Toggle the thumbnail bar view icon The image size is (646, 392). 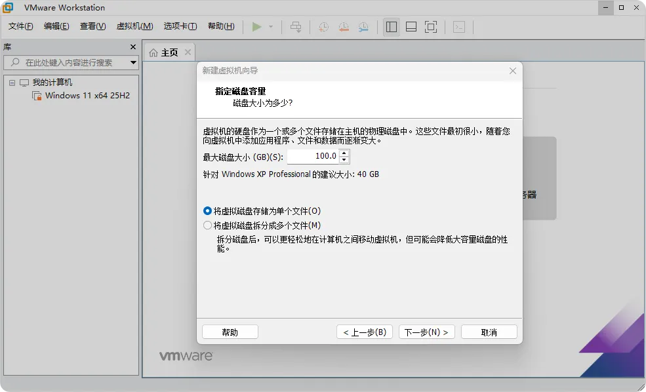(411, 27)
